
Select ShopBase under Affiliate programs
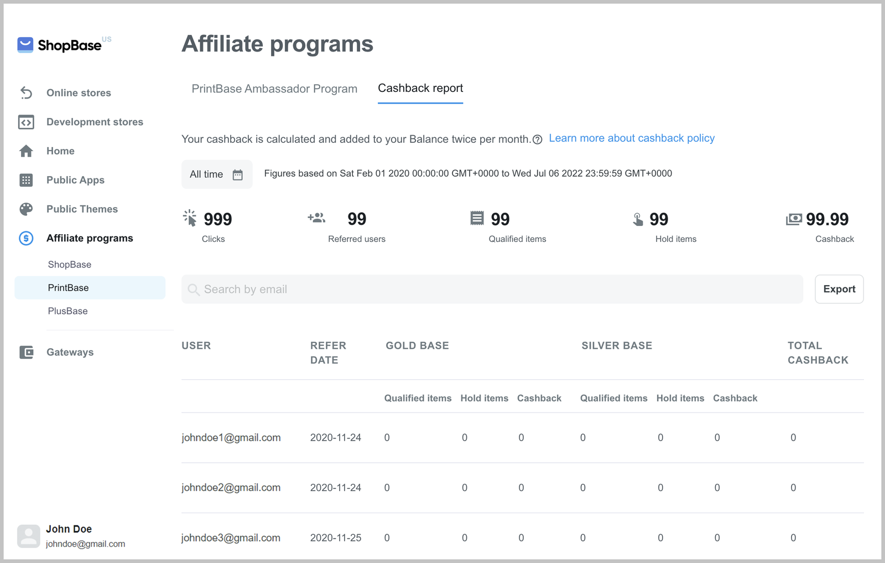click(70, 265)
